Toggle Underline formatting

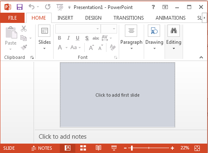77,38
